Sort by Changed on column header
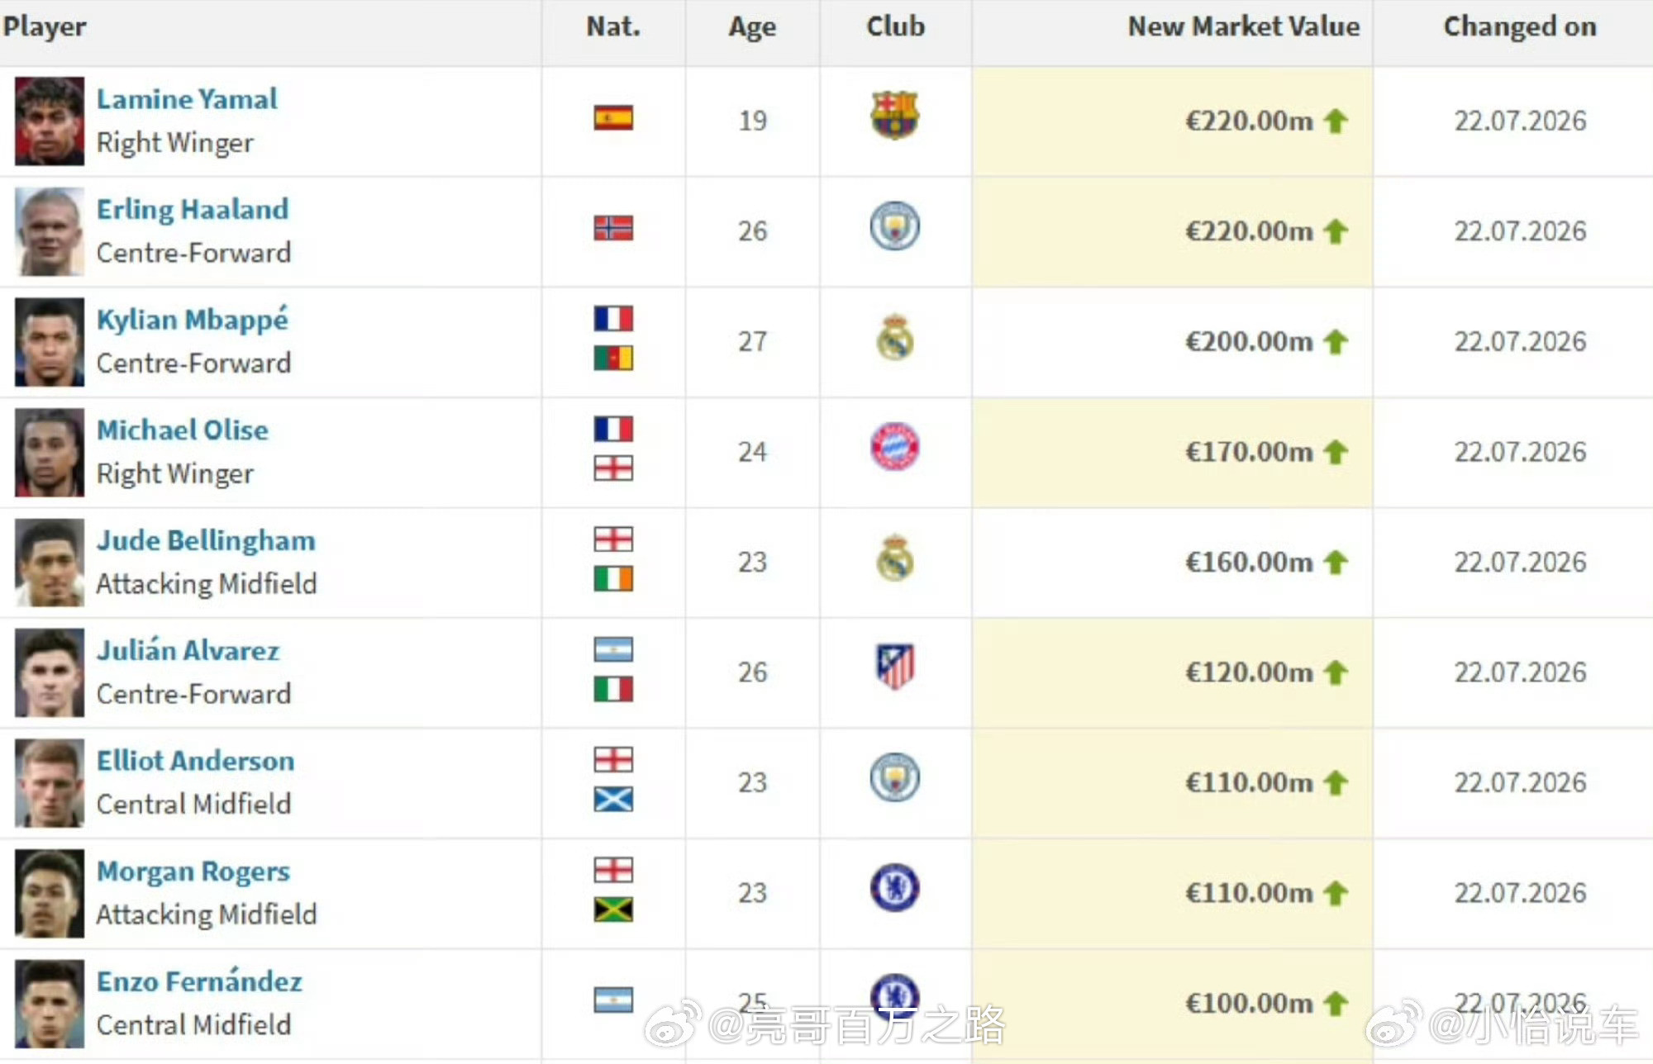 click(x=1520, y=26)
